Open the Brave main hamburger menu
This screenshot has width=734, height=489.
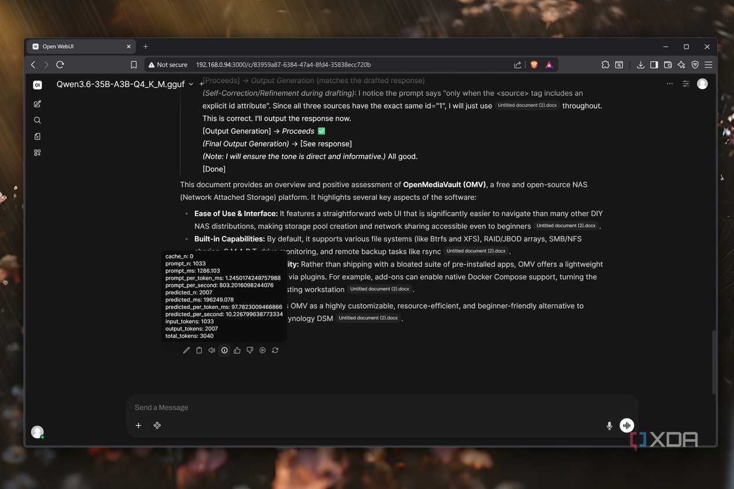(708, 65)
